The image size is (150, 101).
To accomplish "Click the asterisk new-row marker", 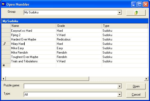I will coord(4,65).
